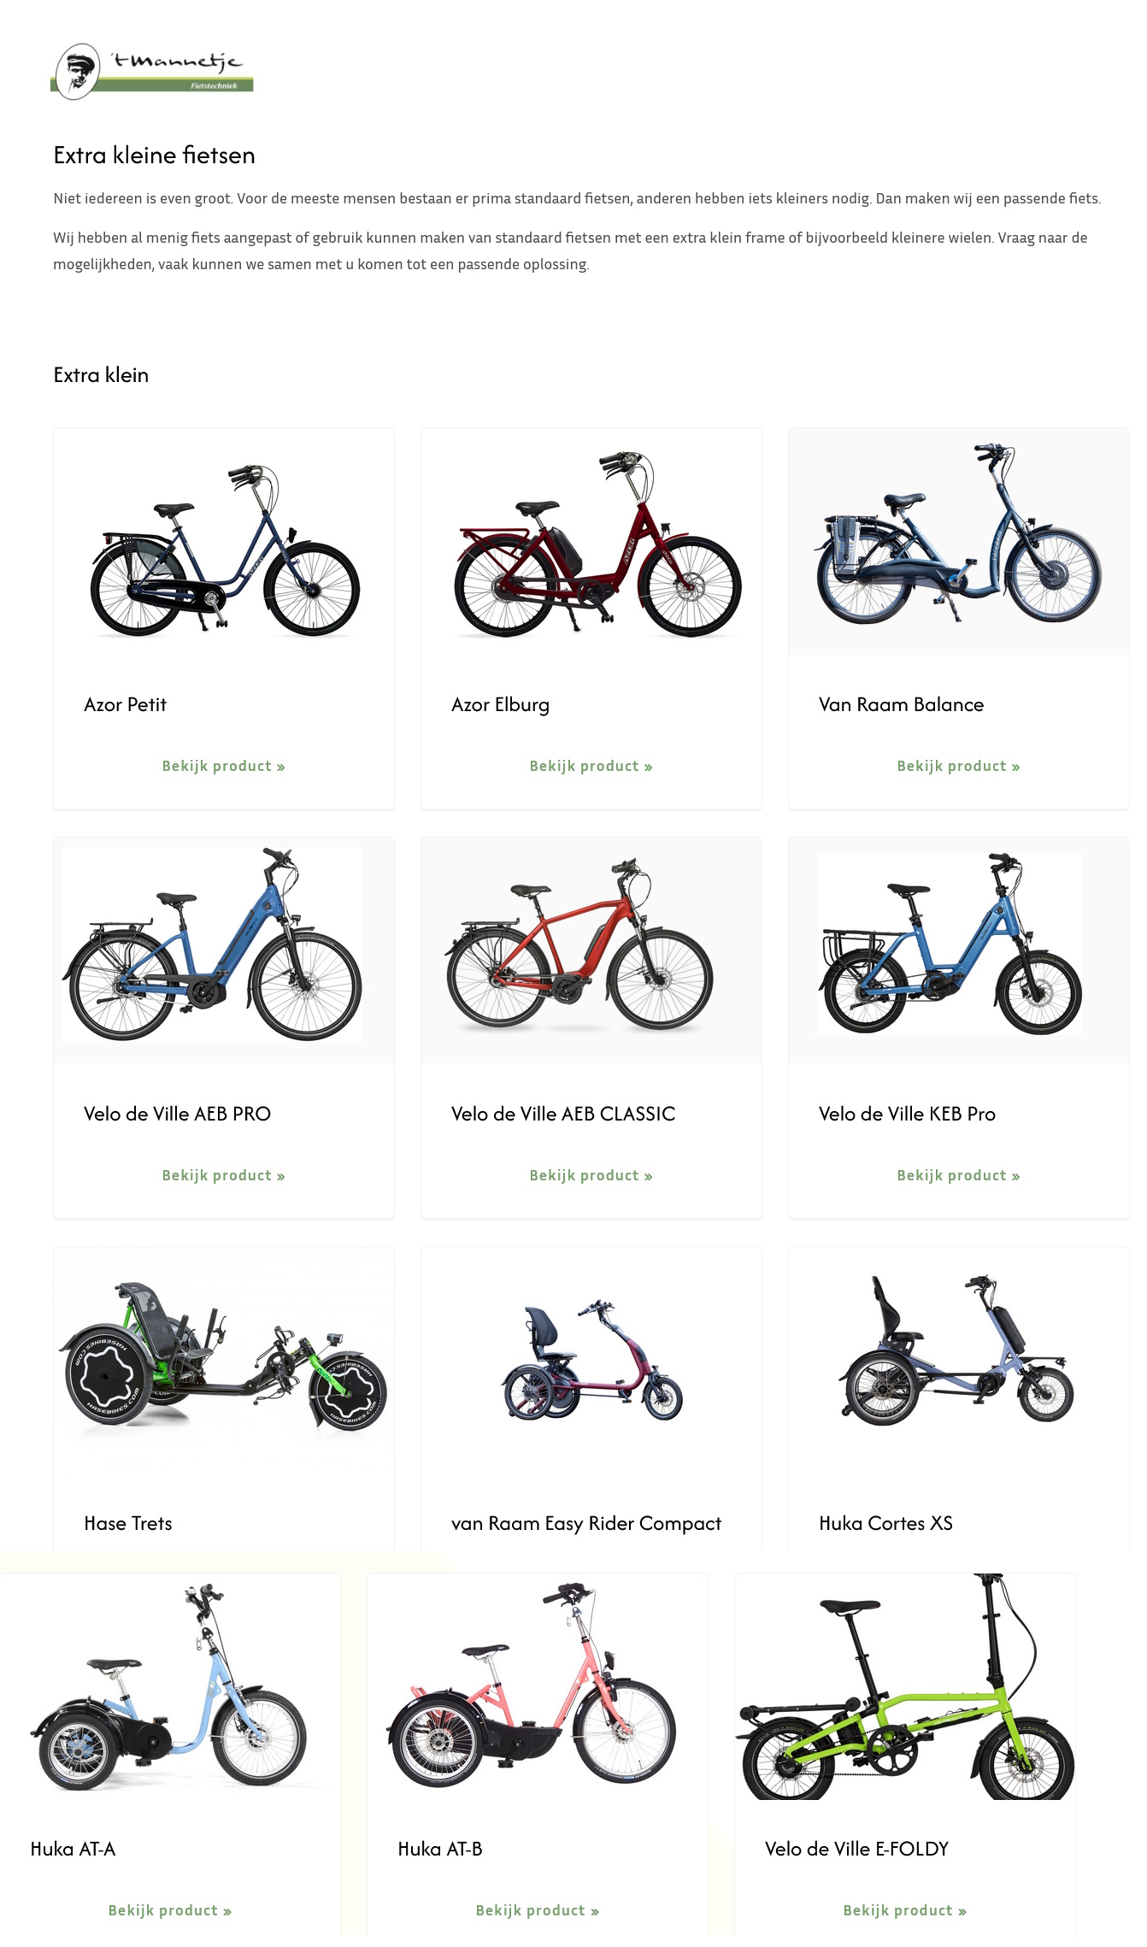Select the light blue Huka AT-A tricycle photo
The width and height of the screenshot is (1147, 1947).
pyautogui.click(x=170, y=1686)
